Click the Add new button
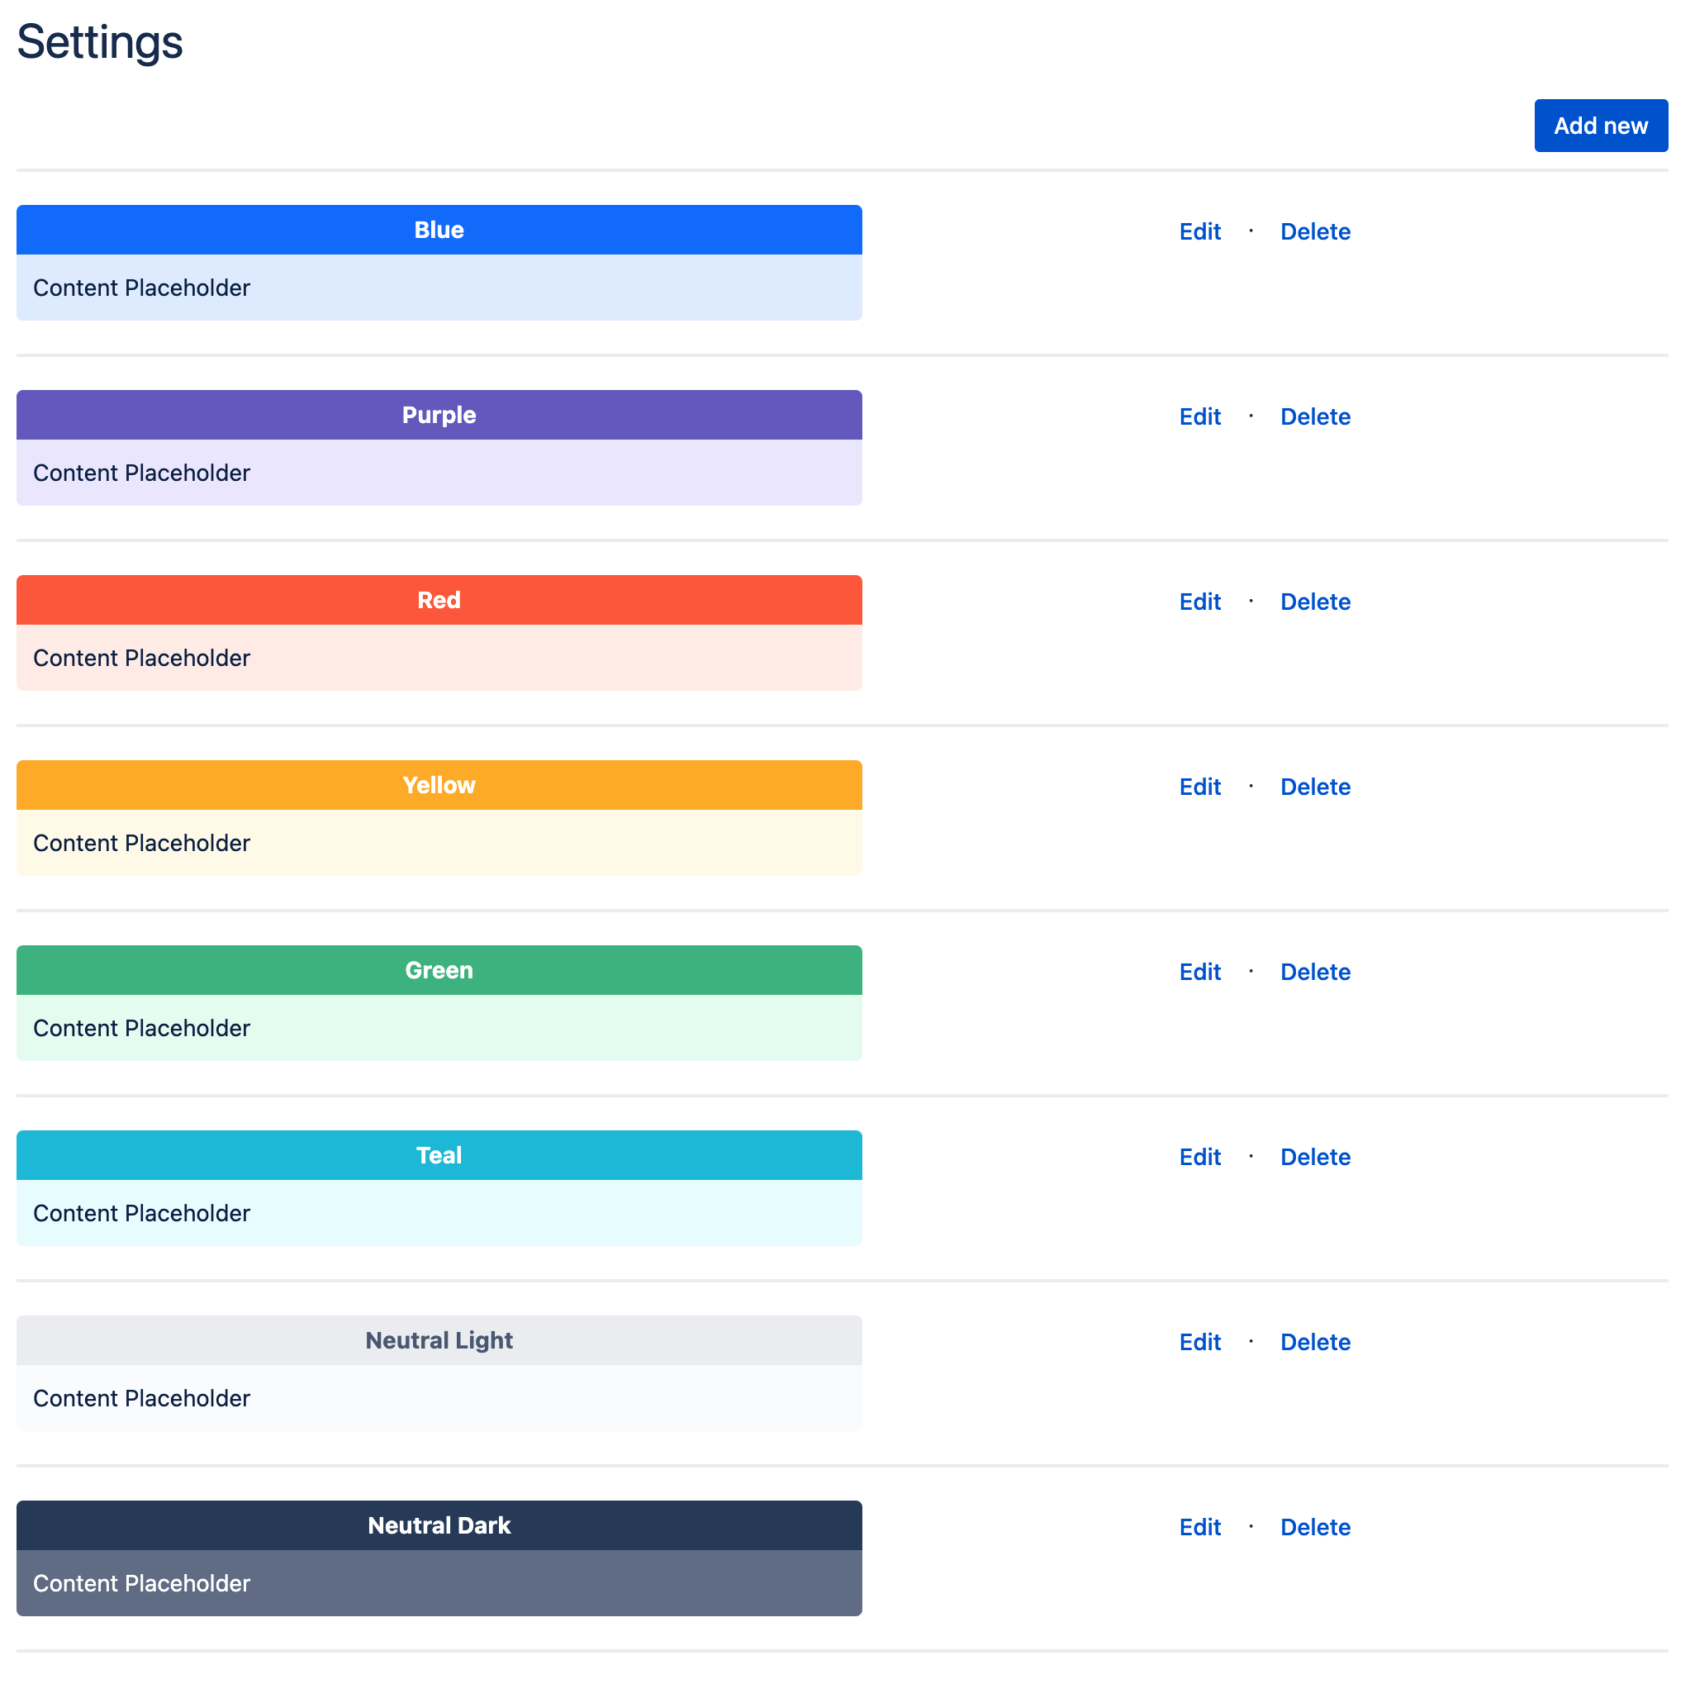 pos(1600,126)
